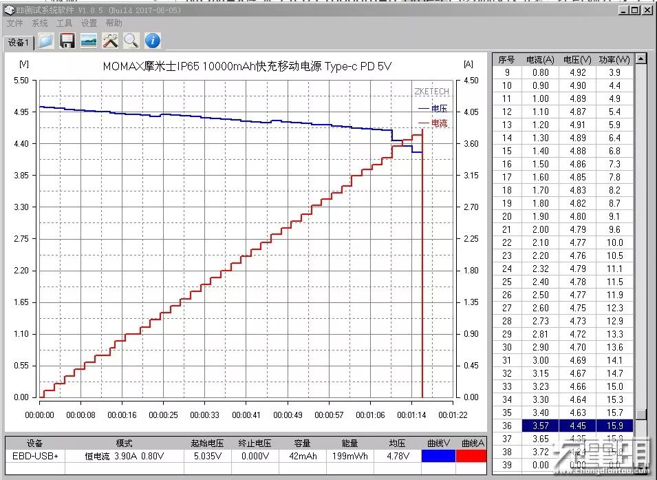Screen dimensions: 657x480
Task: Open the 工具 menu
Action: (64, 23)
